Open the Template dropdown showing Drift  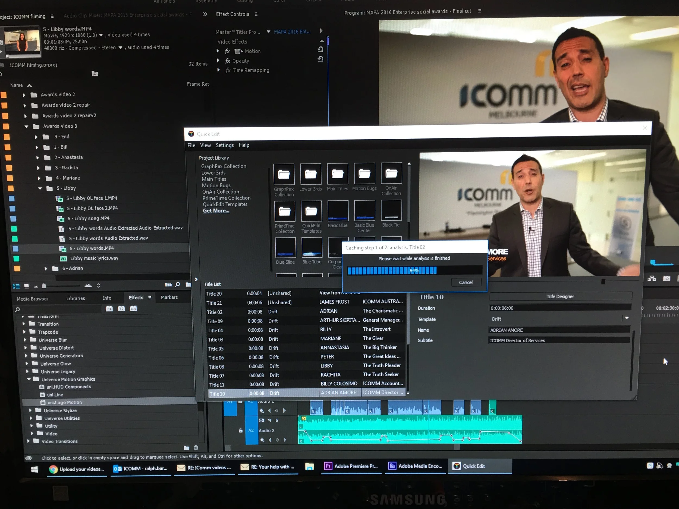click(627, 318)
